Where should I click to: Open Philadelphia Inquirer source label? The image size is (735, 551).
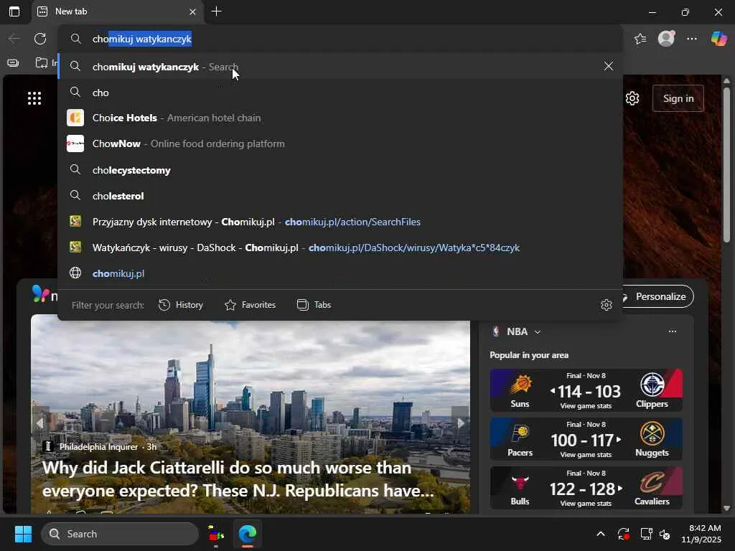(98, 446)
